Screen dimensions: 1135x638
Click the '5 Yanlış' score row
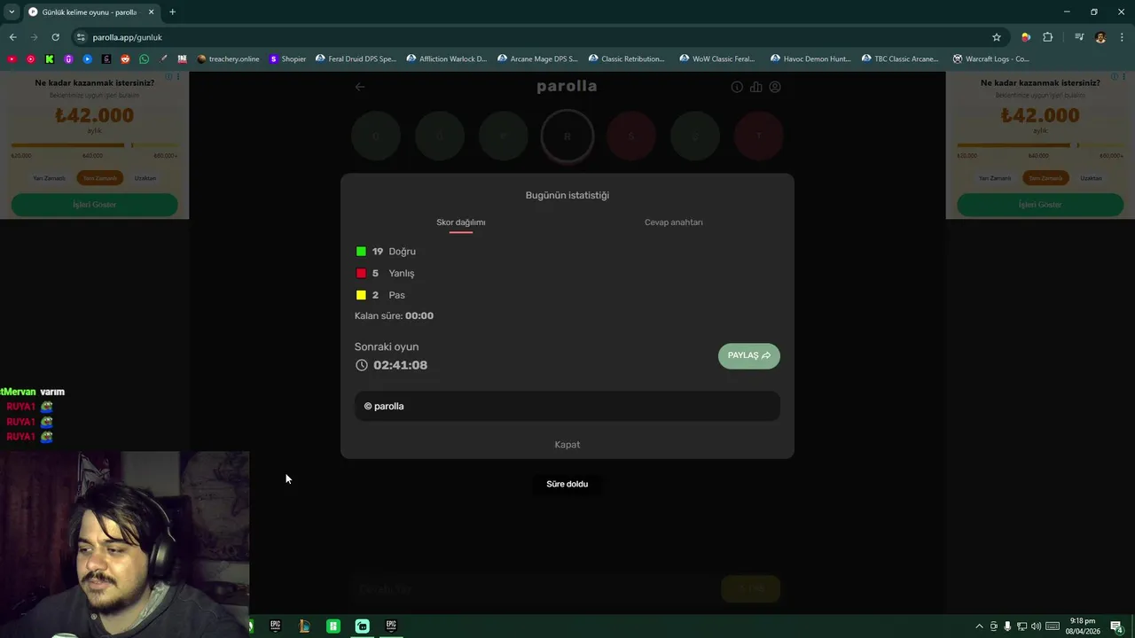click(385, 274)
